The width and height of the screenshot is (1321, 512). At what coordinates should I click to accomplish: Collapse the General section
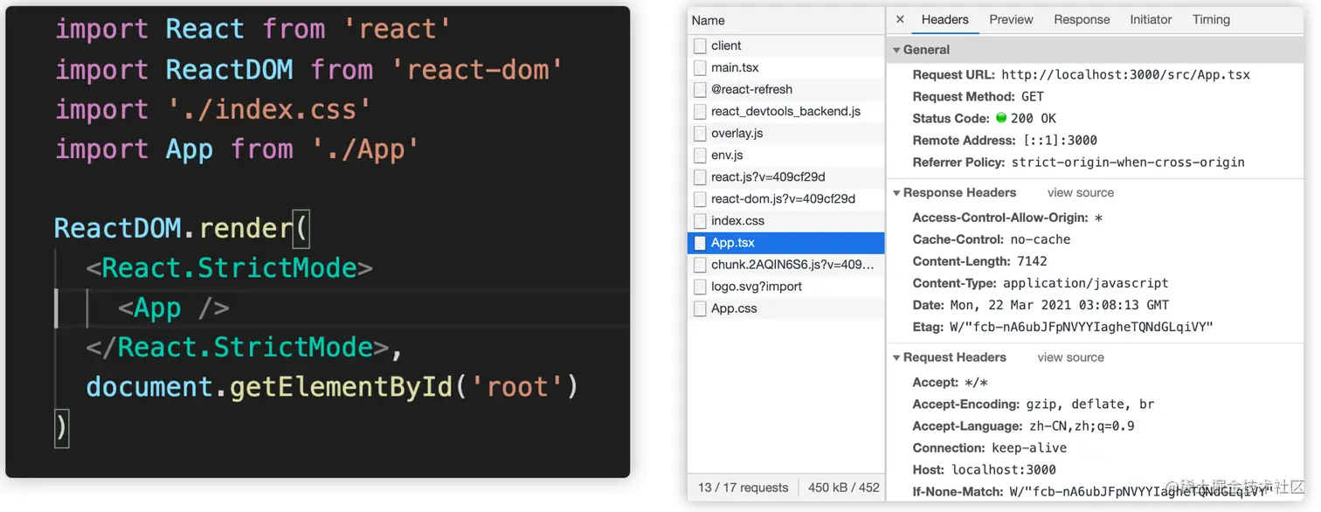[896, 51]
